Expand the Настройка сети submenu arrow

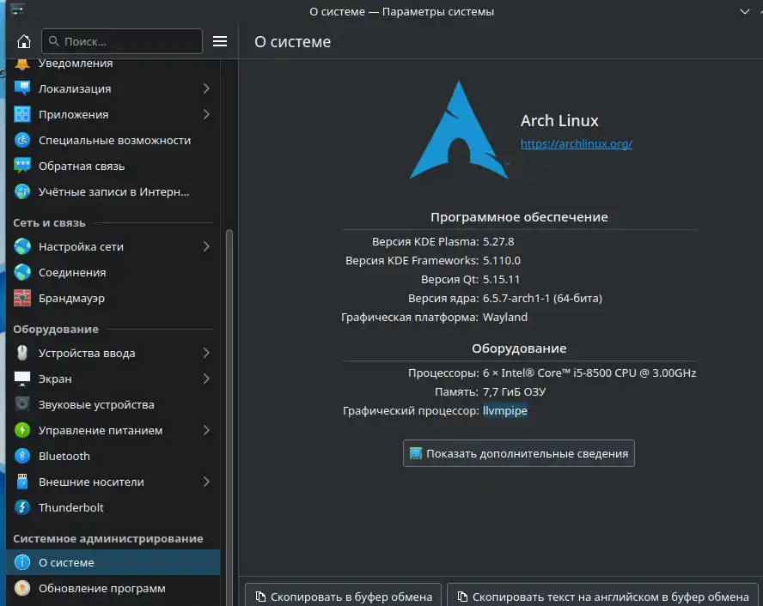click(206, 246)
